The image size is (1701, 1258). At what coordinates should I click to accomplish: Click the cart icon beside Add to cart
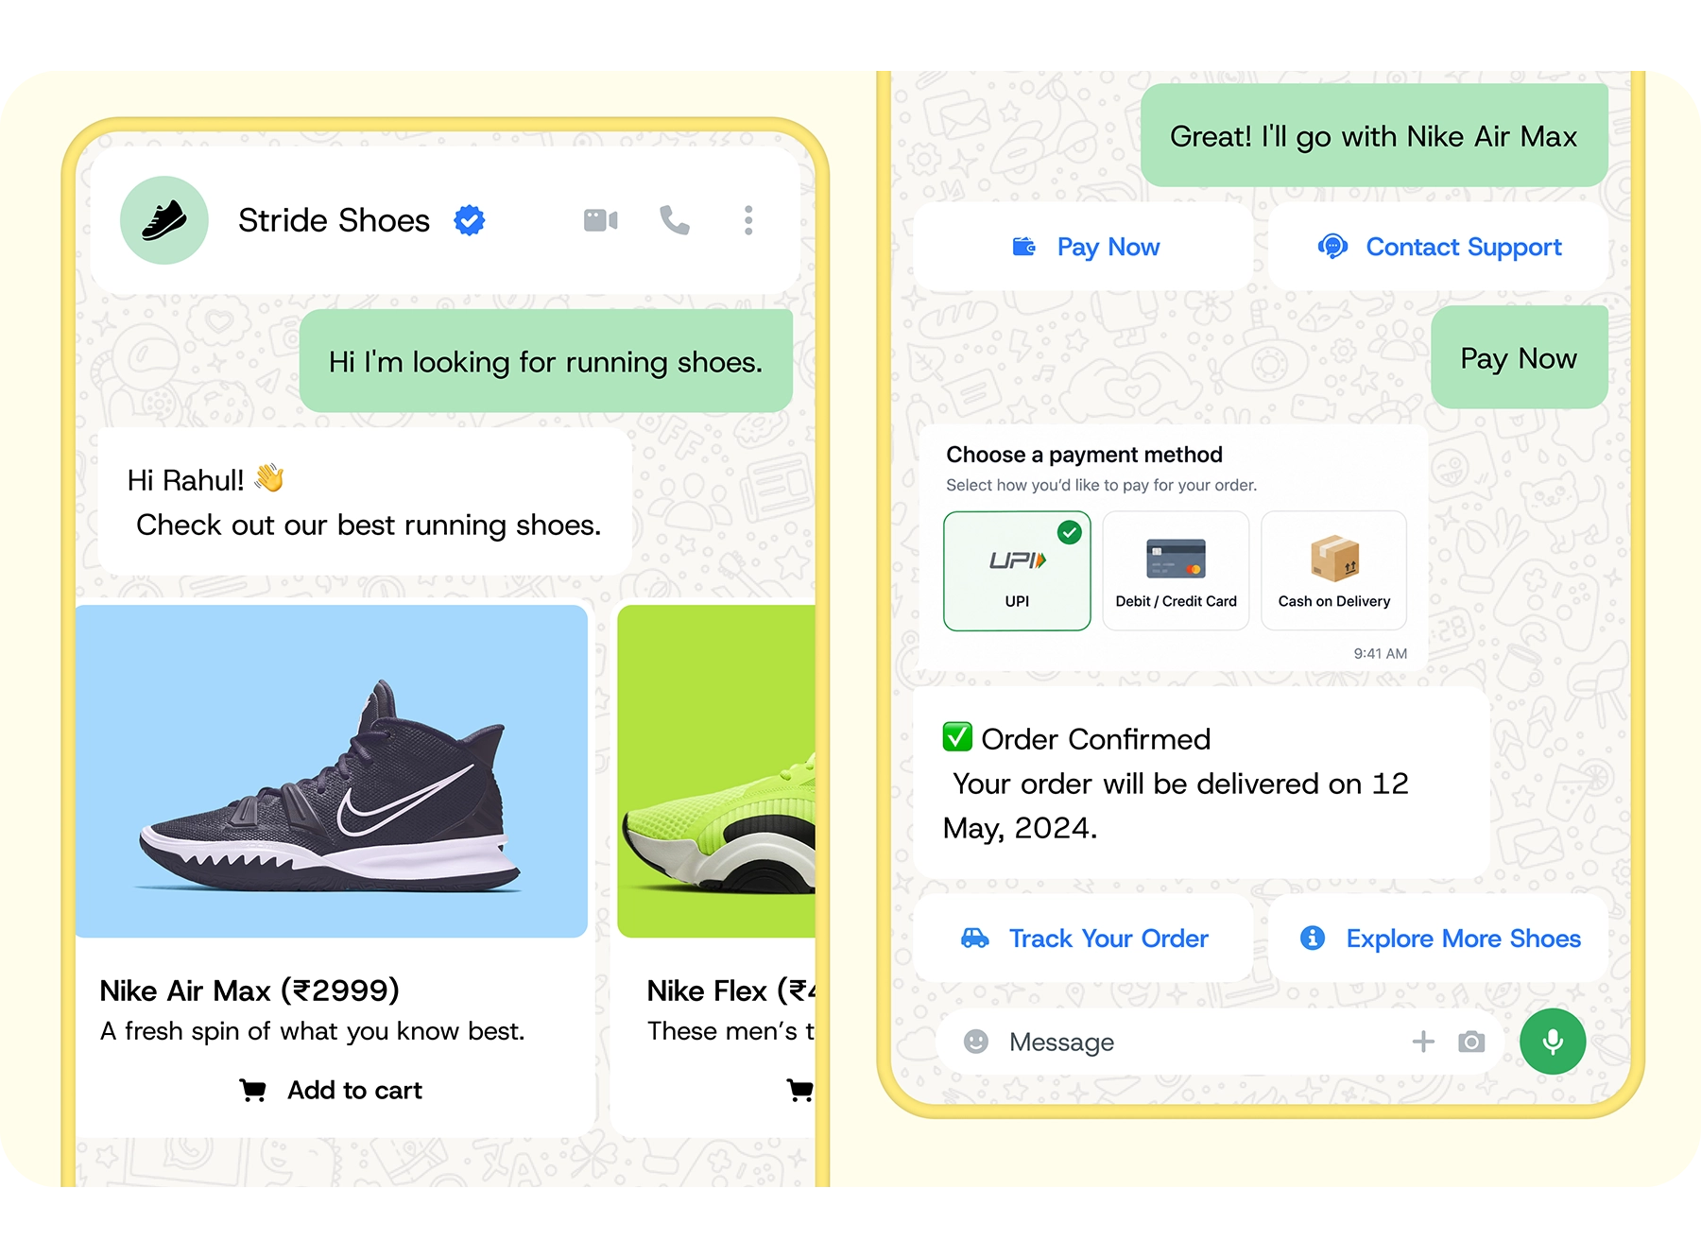pos(252,1091)
